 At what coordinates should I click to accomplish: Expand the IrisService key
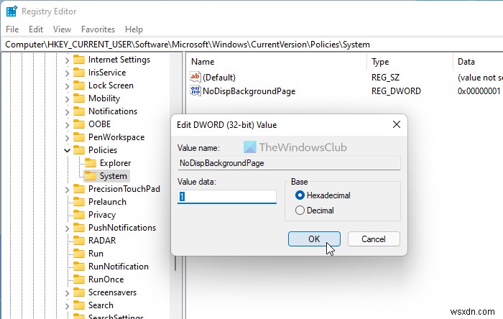coord(67,73)
